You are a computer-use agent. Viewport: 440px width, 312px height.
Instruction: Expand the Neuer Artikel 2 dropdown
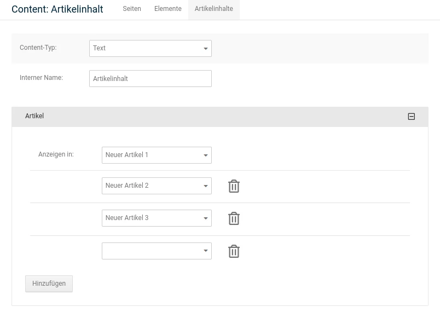[x=157, y=186]
